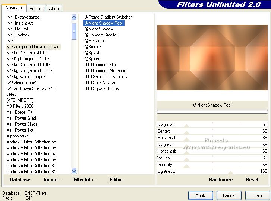The width and height of the screenshot is (271, 201).
Task: Select &<Bkg Designers sf10 IV> category
Action: [29, 71]
